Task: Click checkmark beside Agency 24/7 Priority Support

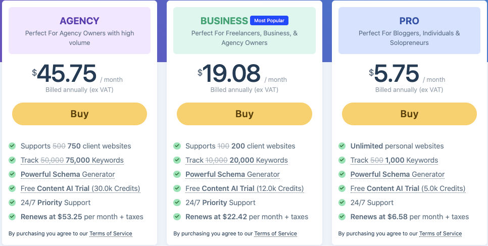Action: (12, 203)
